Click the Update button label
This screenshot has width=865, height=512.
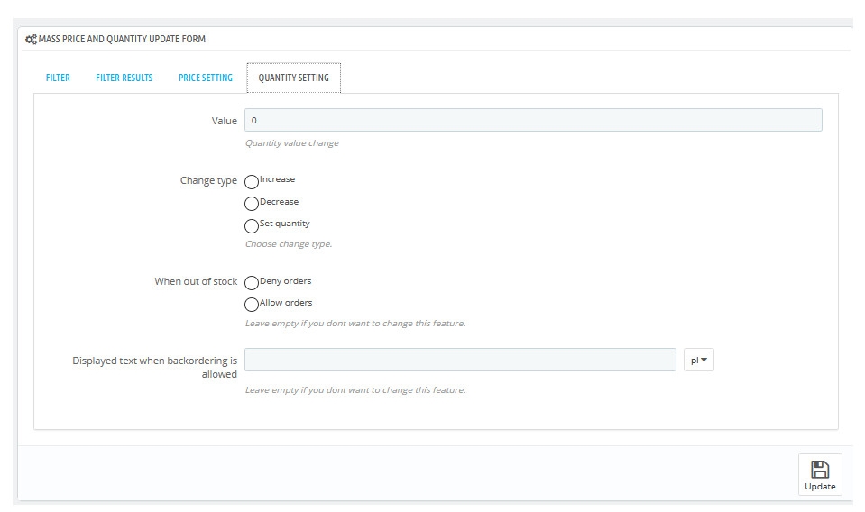(820, 486)
